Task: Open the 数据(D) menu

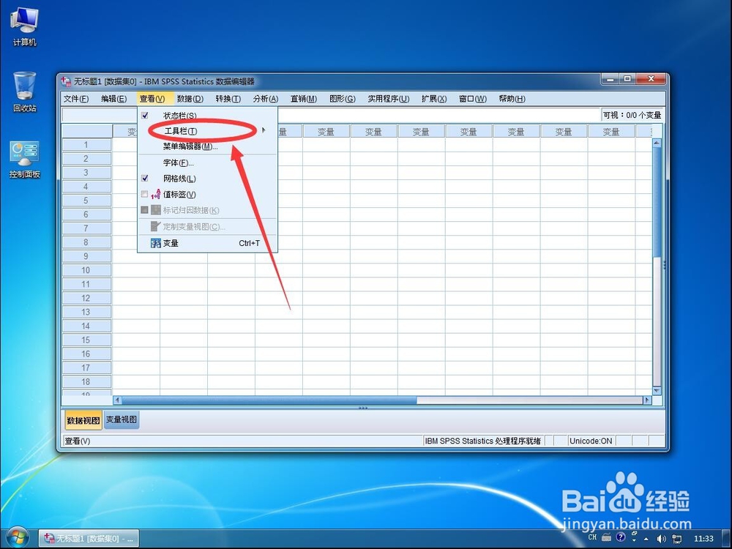Action: click(190, 99)
